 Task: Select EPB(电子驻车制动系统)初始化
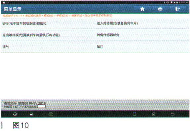pyautogui.click(x=24, y=23)
